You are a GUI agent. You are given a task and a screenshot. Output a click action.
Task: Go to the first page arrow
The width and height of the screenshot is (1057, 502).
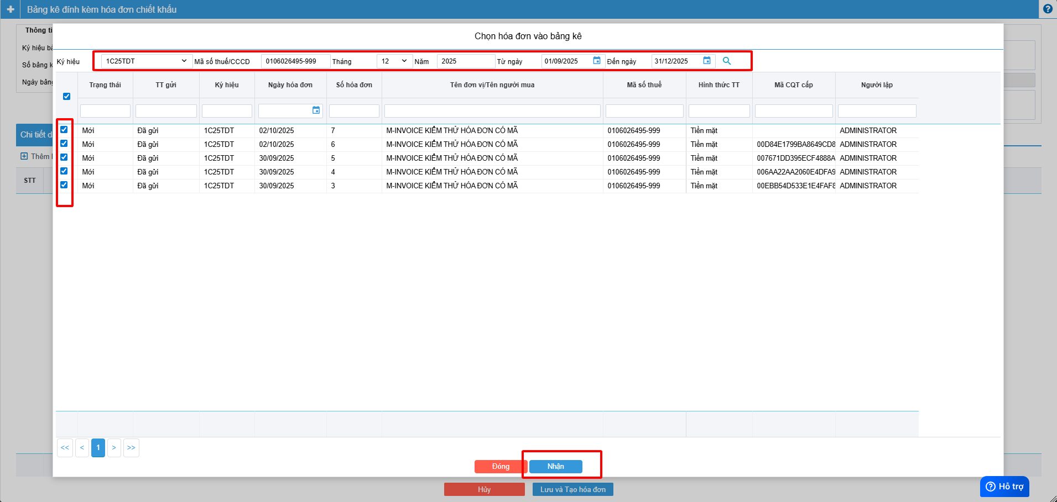(x=65, y=447)
